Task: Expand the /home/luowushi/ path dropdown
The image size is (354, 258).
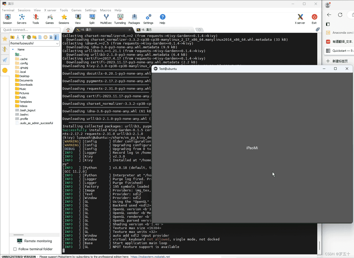Action: 57,43
